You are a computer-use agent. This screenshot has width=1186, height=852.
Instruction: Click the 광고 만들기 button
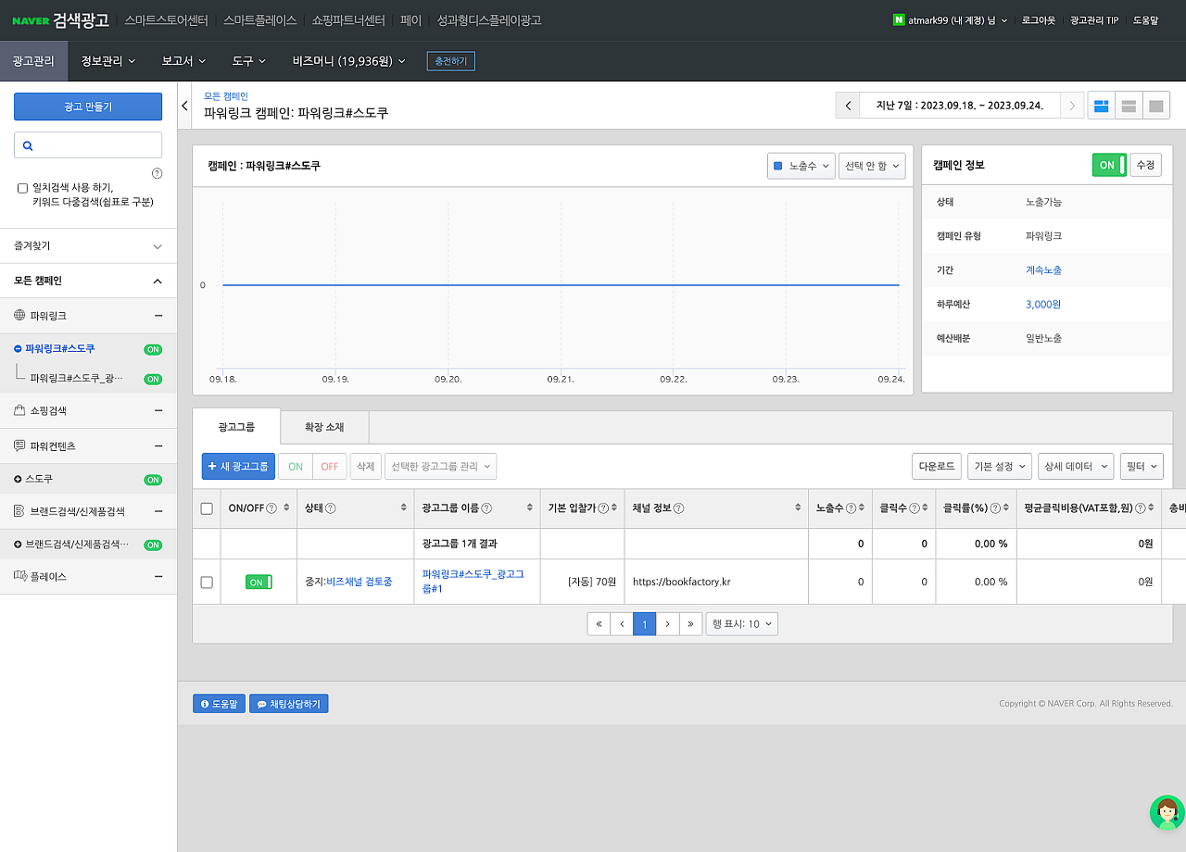(88, 106)
